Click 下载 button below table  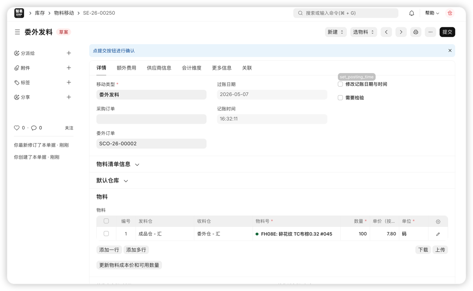coord(423,250)
